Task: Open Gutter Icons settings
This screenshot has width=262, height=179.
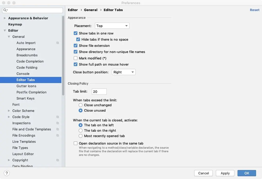Action: point(26,86)
